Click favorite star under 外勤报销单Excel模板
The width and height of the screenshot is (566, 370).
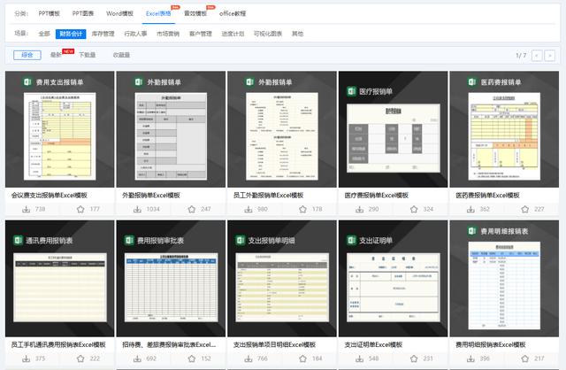click(x=193, y=210)
